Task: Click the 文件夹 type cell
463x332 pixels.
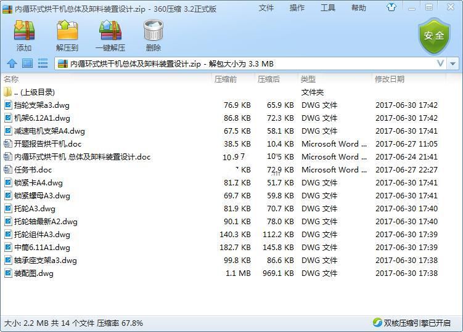Action: point(313,92)
